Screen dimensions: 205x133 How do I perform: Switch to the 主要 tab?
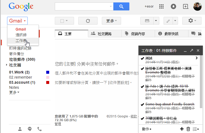(x=71, y=34)
